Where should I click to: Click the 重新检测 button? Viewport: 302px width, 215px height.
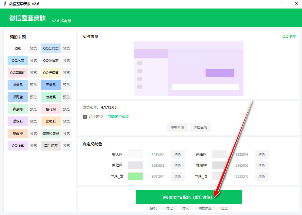(x=177, y=127)
